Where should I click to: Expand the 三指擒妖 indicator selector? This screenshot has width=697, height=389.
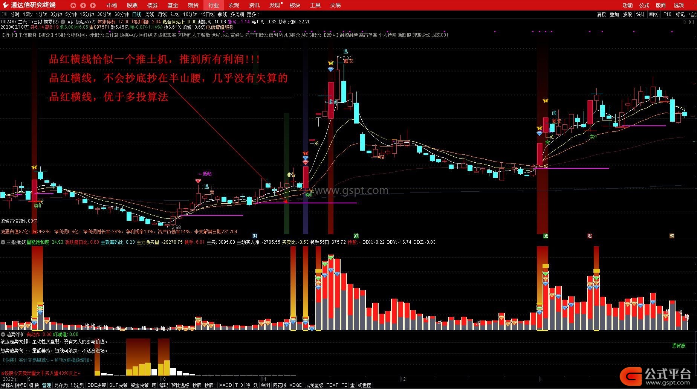(x=3, y=242)
